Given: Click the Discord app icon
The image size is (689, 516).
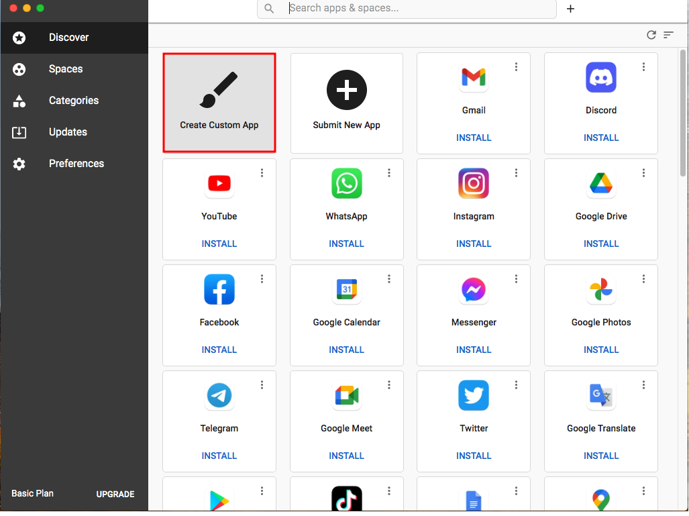Looking at the screenshot, I should point(600,78).
